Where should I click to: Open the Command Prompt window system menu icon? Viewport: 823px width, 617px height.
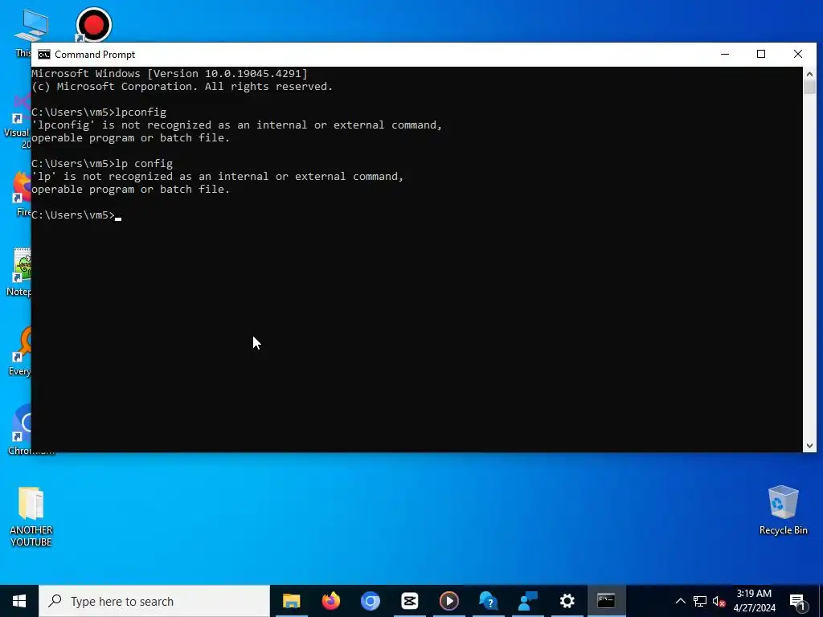pos(44,55)
